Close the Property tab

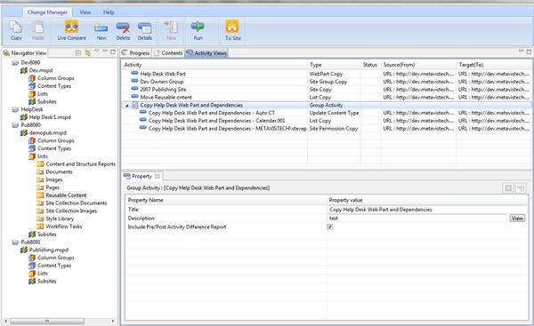[x=158, y=176]
